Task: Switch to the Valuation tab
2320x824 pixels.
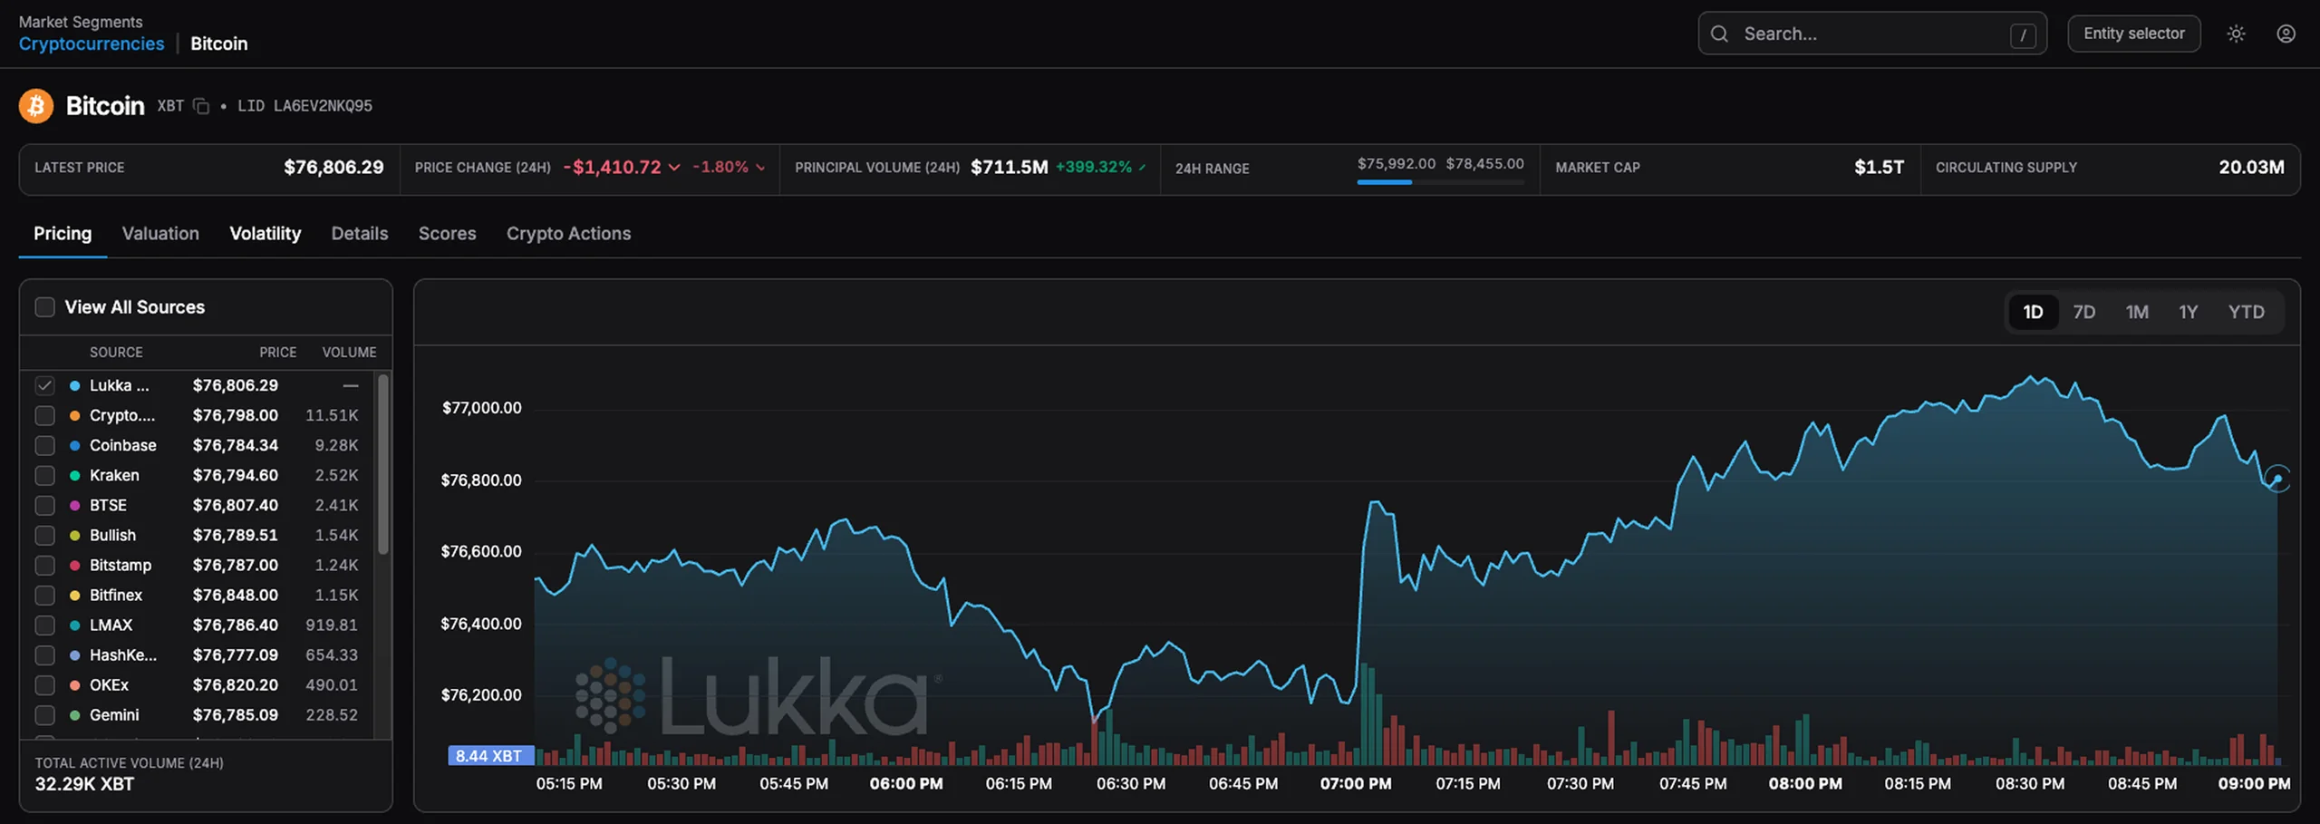Action: pos(160,233)
